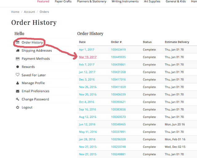This screenshot has height=167, width=197.
Task: Open the Featured menu item
Action: [43, 2]
